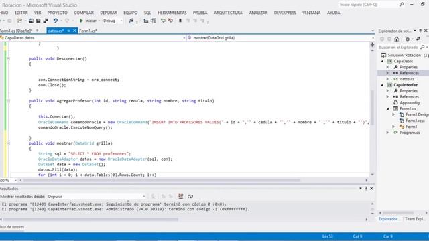Click the Home icon in Solution Explorer

(397, 39)
